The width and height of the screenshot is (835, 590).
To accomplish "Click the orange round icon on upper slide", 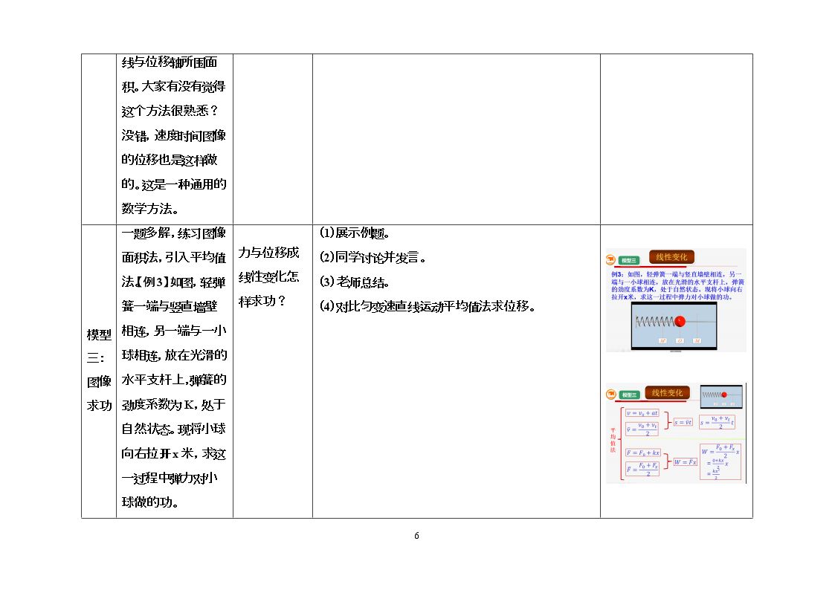I will click(x=610, y=259).
